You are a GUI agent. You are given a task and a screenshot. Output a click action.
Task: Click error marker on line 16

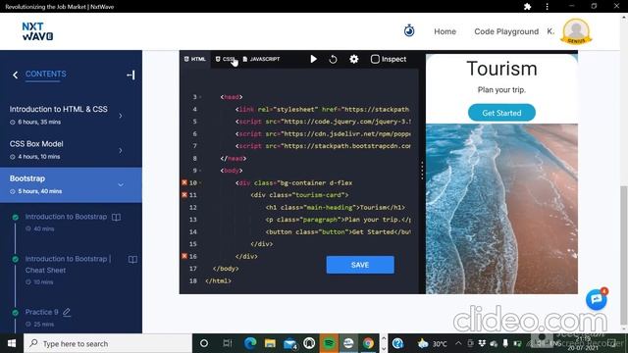click(x=184, y=256)
